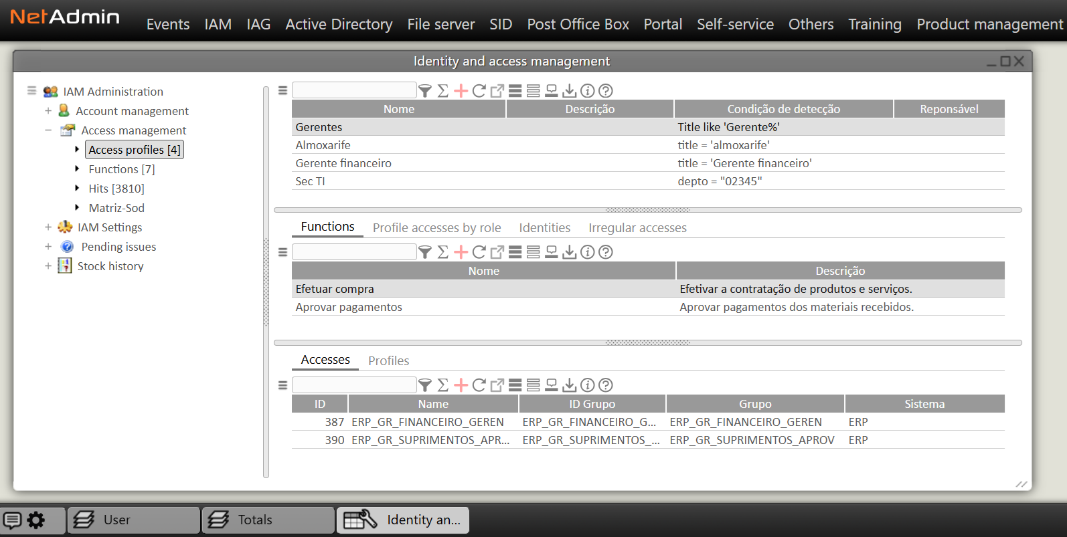Viewport: 1067px width, 537px height.
Task: Click the splitter handle below the profiles grid
Action: point(647,210)
